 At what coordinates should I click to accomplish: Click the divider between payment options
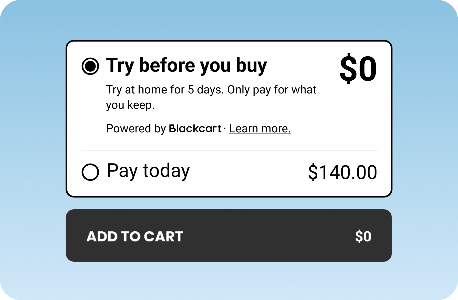point(229,151)
